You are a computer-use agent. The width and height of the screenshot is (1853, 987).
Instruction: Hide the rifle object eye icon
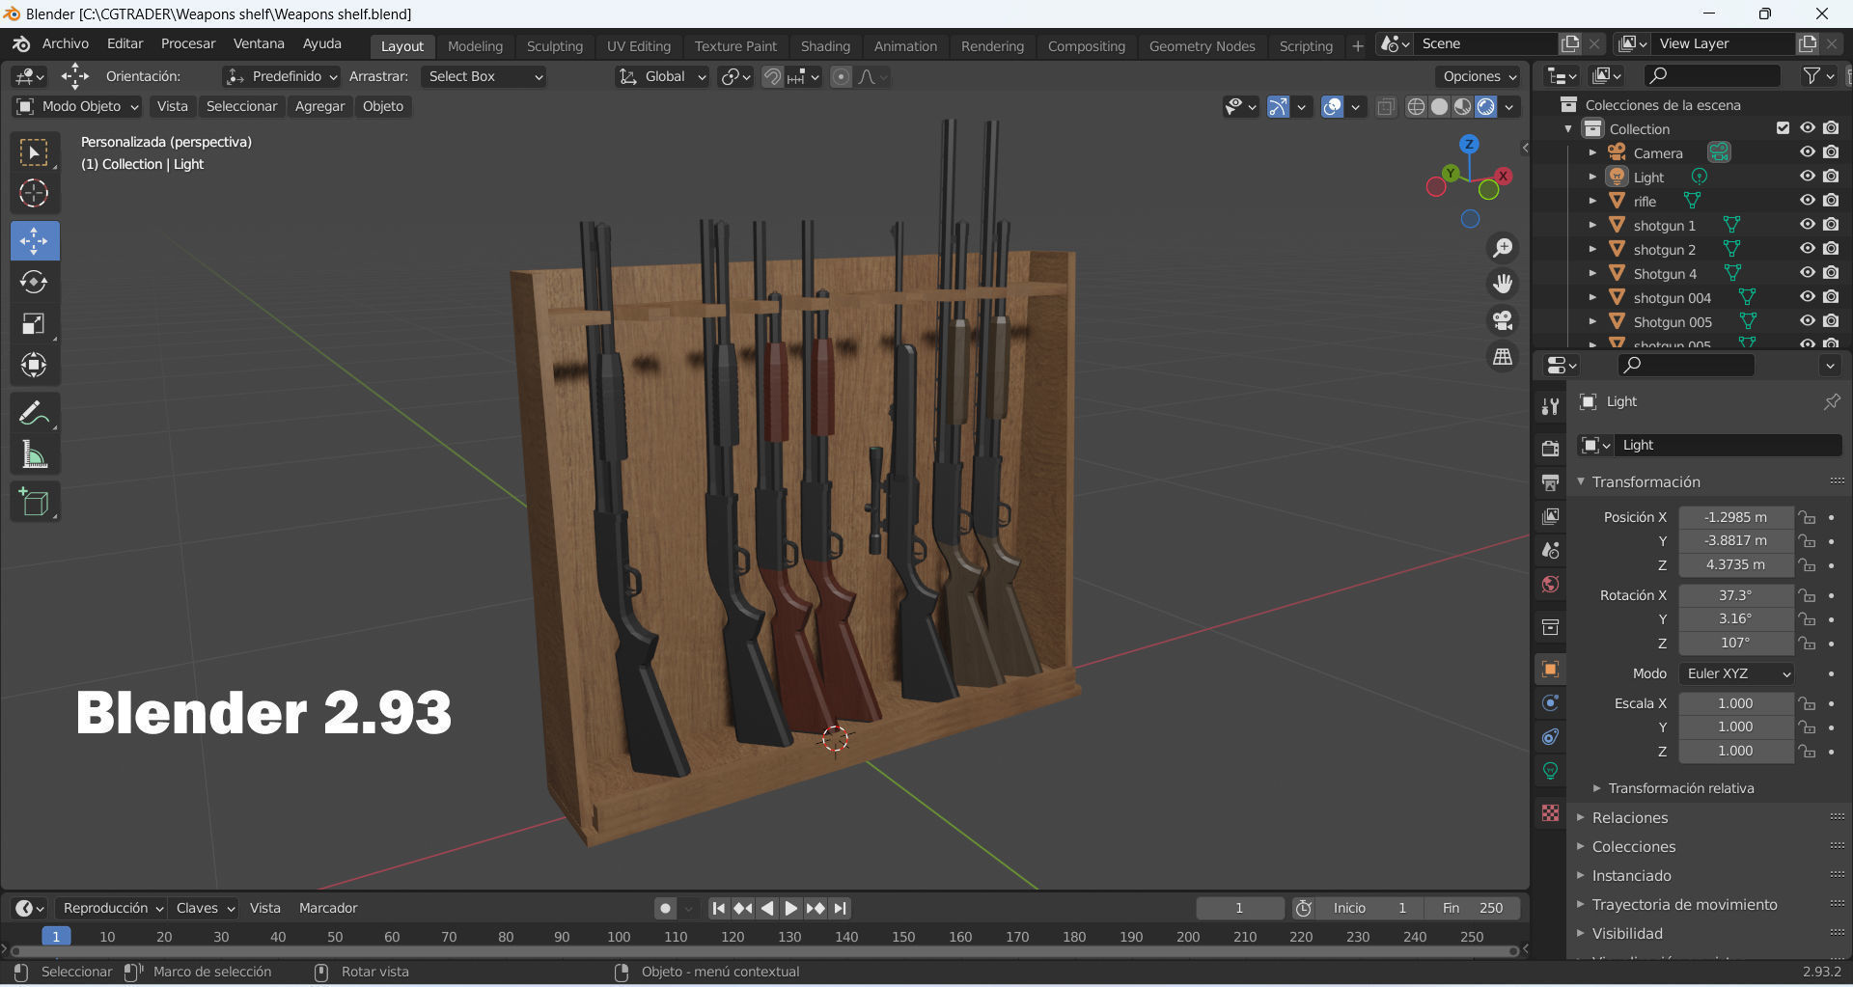coord(1808,201)
